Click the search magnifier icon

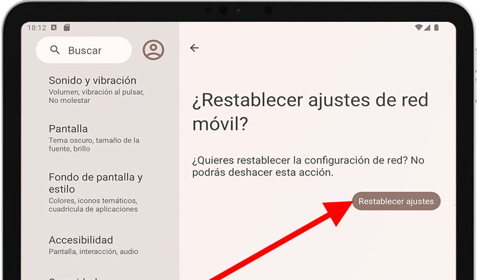[x=55, y=50]
